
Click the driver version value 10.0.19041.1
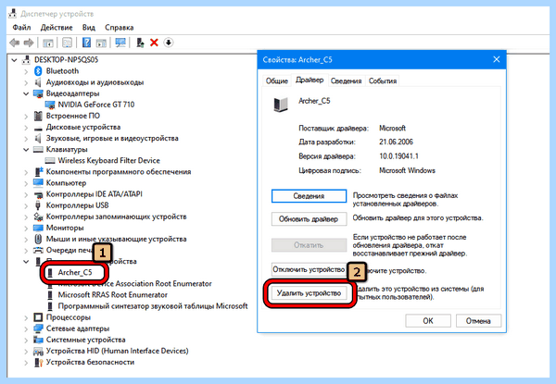[x=398, y=156]
